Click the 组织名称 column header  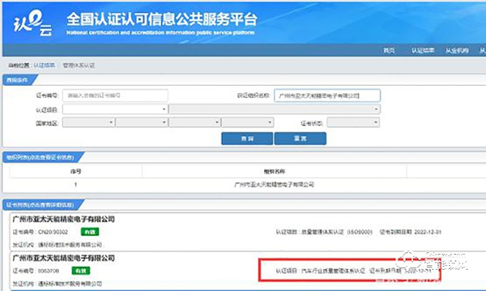pos(275,171)
